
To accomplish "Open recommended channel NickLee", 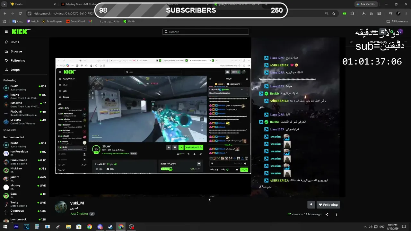I will point(25,170).
